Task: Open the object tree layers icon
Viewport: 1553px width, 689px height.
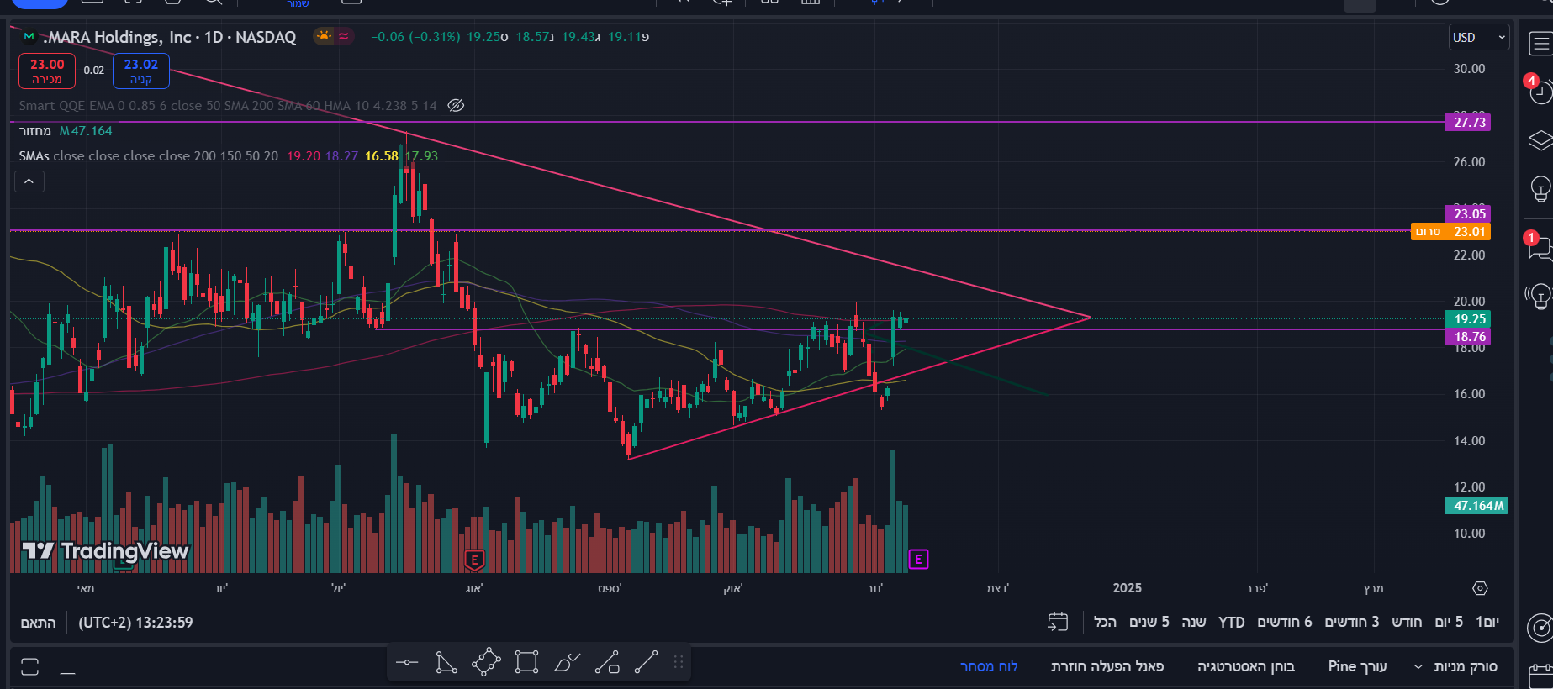Action: pos(1540,140)
